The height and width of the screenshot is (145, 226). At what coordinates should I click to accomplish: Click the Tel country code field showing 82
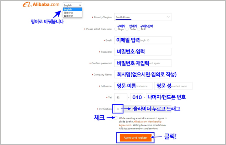click(121, 97)
